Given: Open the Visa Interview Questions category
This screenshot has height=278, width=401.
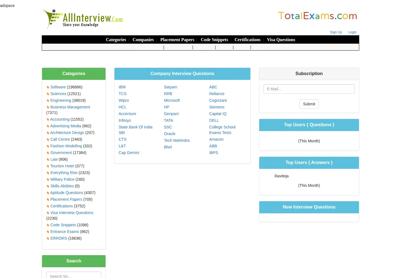Looking at the screenshot, I should pyautogui.click(x=72, y=213).
